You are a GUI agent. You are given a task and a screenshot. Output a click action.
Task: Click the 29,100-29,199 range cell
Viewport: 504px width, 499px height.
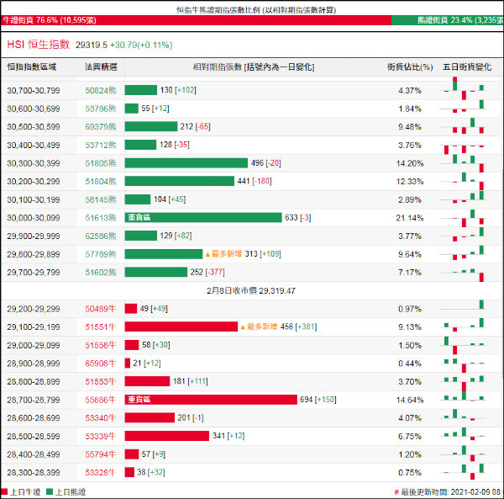[34, 327]
